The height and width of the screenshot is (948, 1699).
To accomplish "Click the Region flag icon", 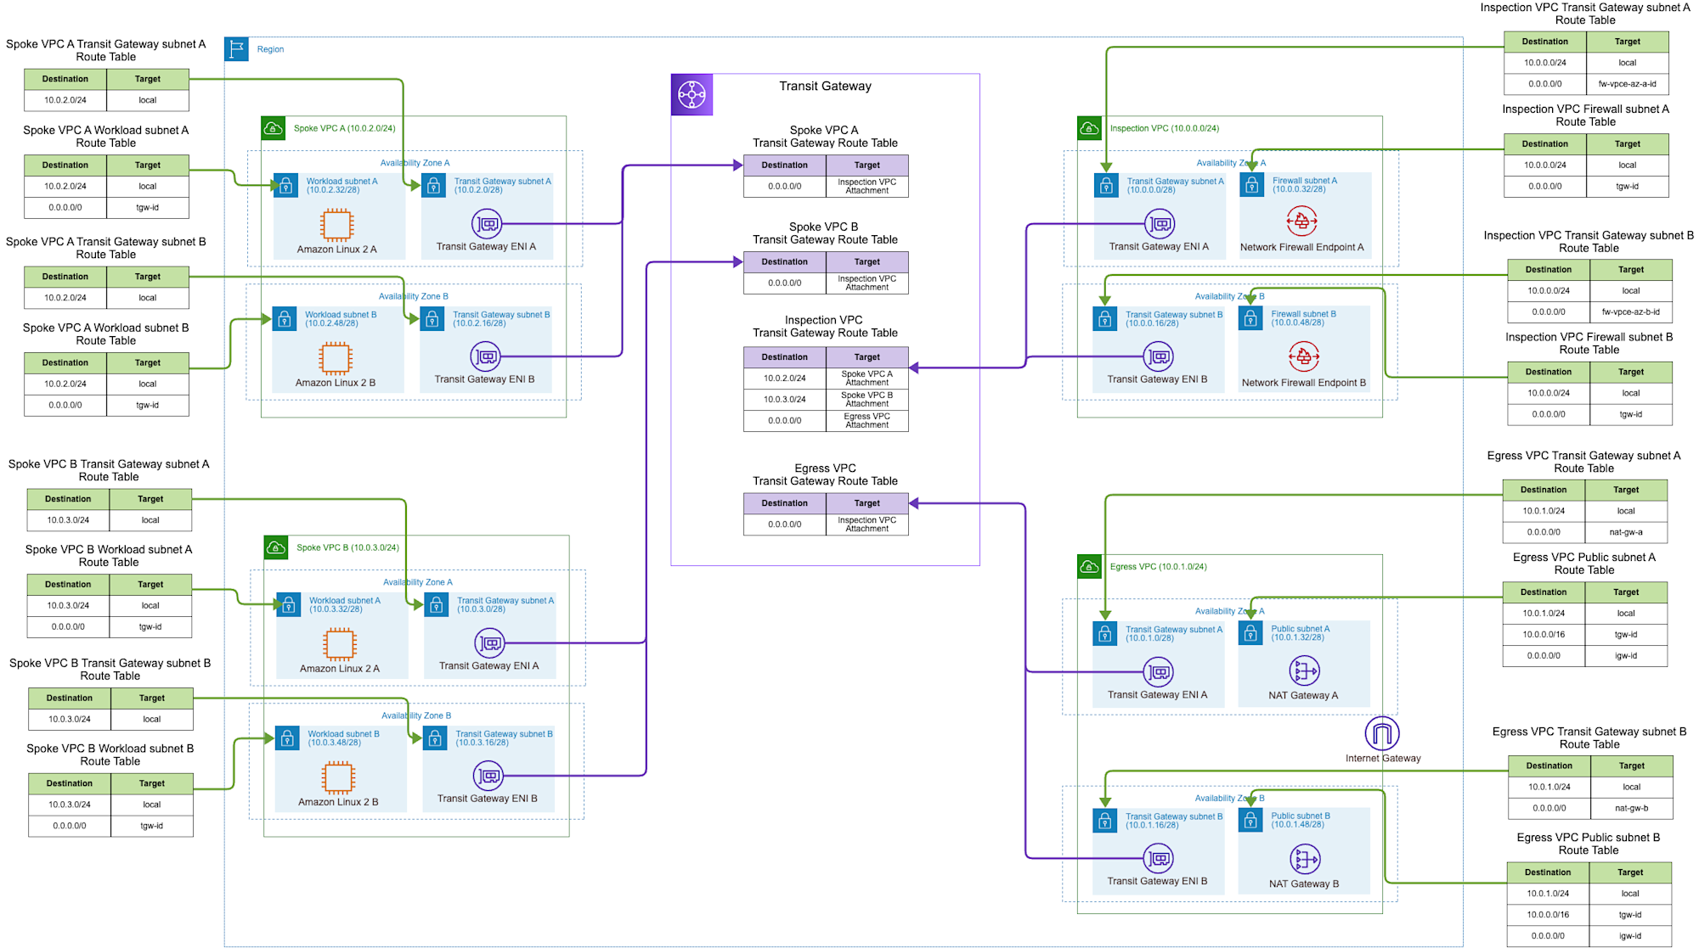I will click(234, 48).
